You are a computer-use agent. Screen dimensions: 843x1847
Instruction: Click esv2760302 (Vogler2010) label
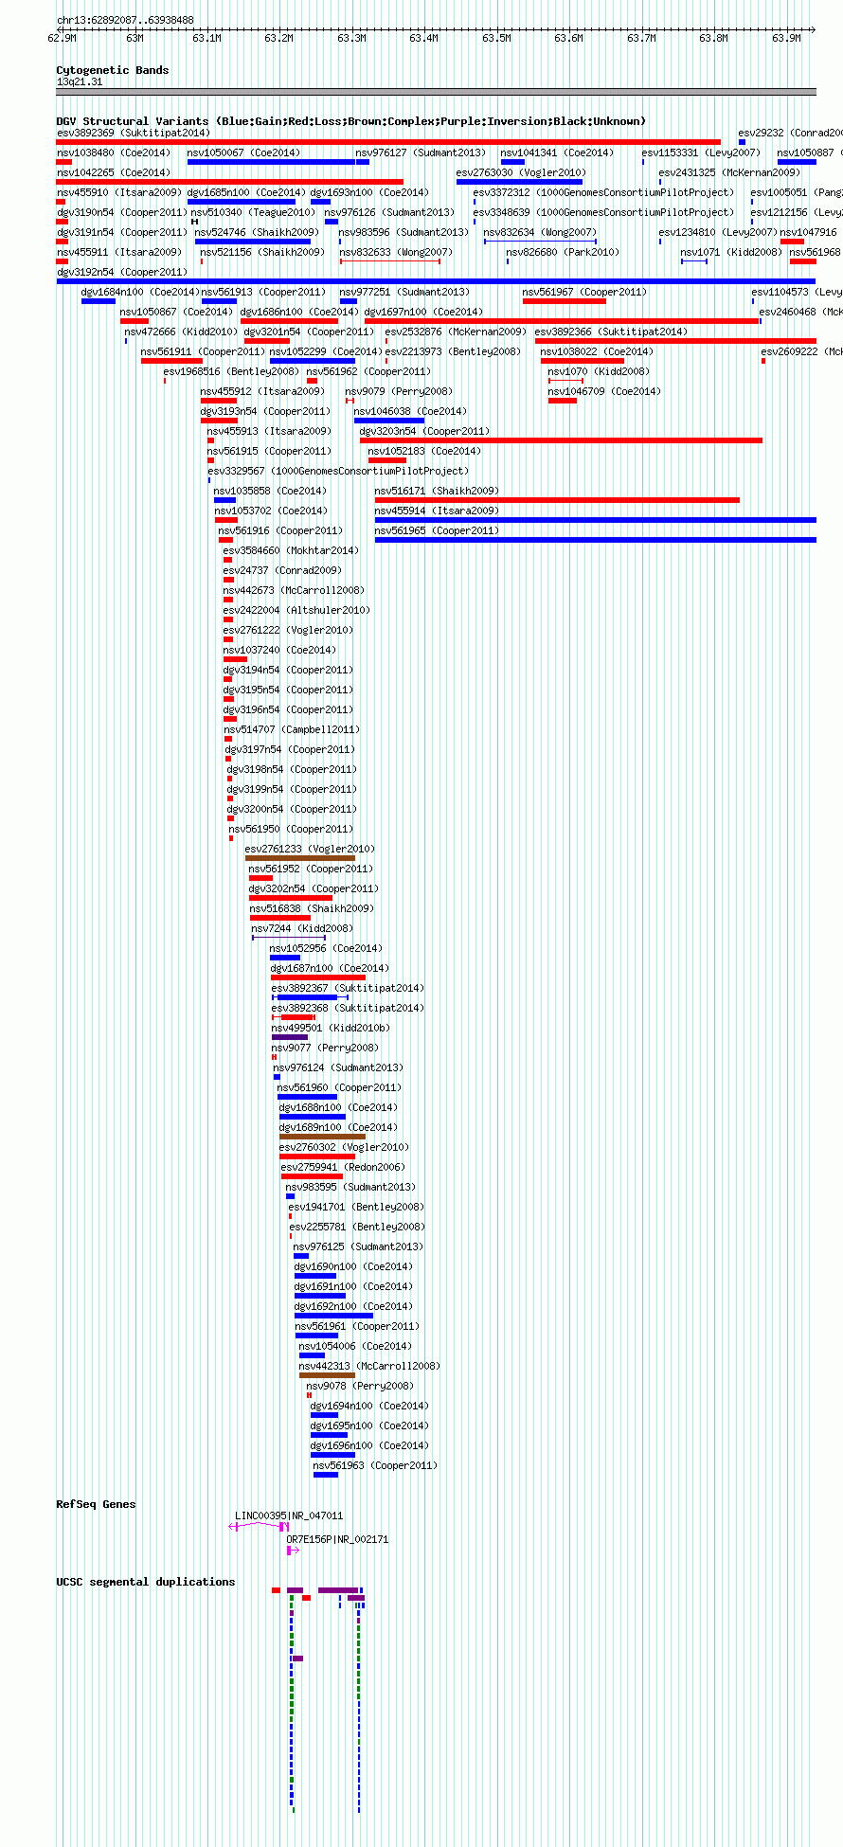point(344,1147)
